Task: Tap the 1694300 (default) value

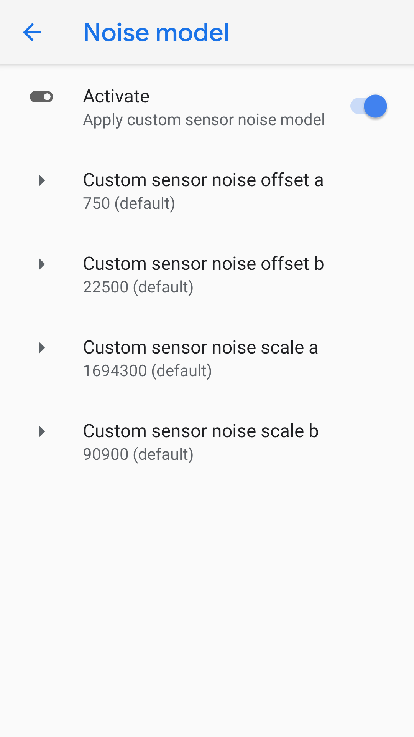Action: pyautogui.click(x=147, y=371)
